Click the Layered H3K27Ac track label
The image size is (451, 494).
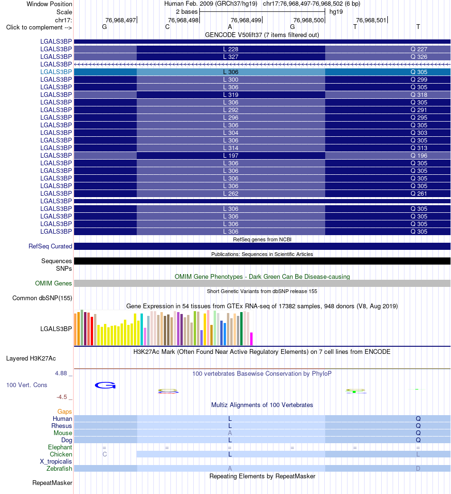[31, 359]
